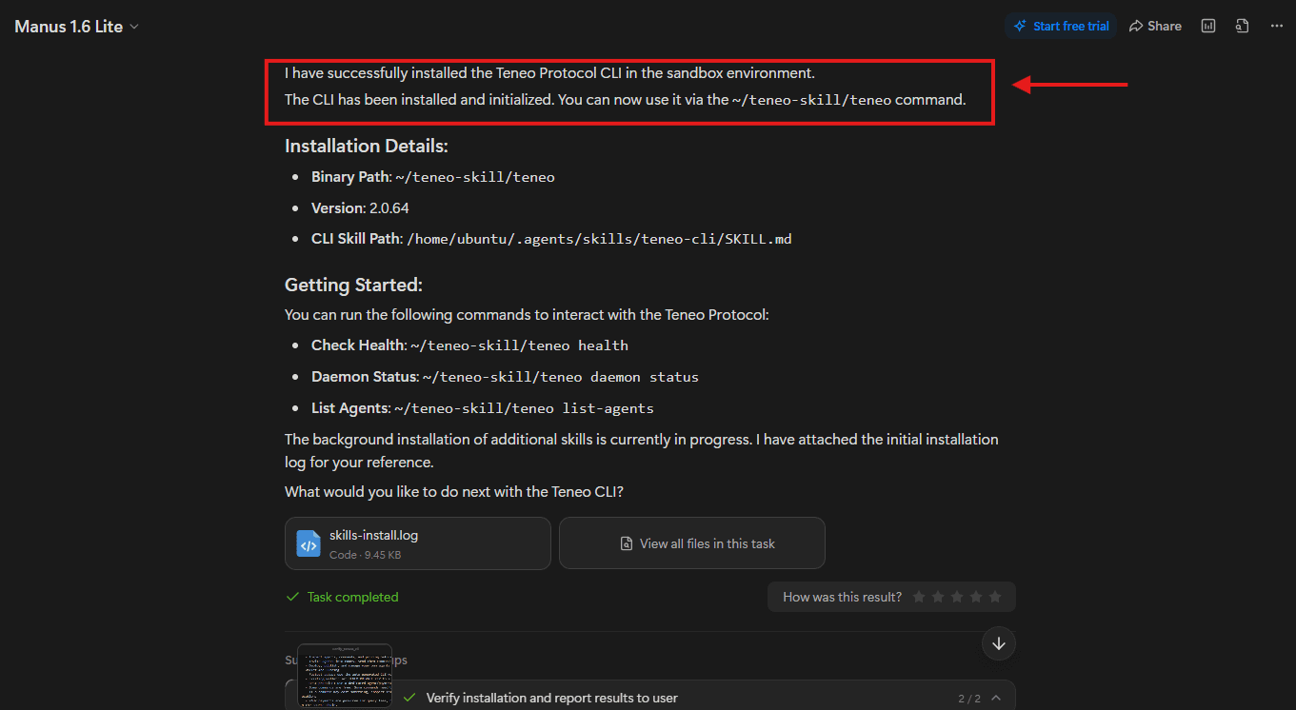Rate the result five stars

(995, 597)
